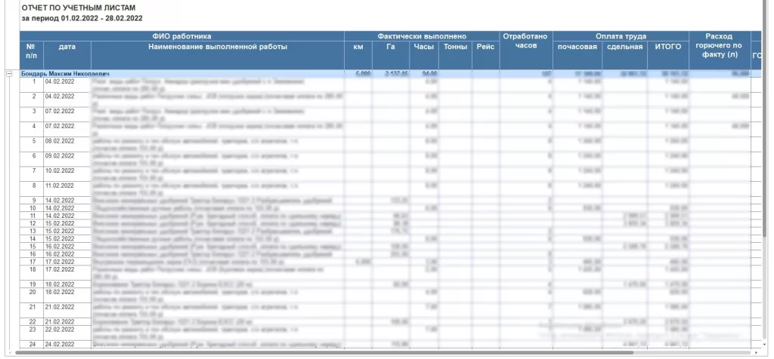Click row number 10 cell
The width and height of the screenshot is (774, 359).
32,208
